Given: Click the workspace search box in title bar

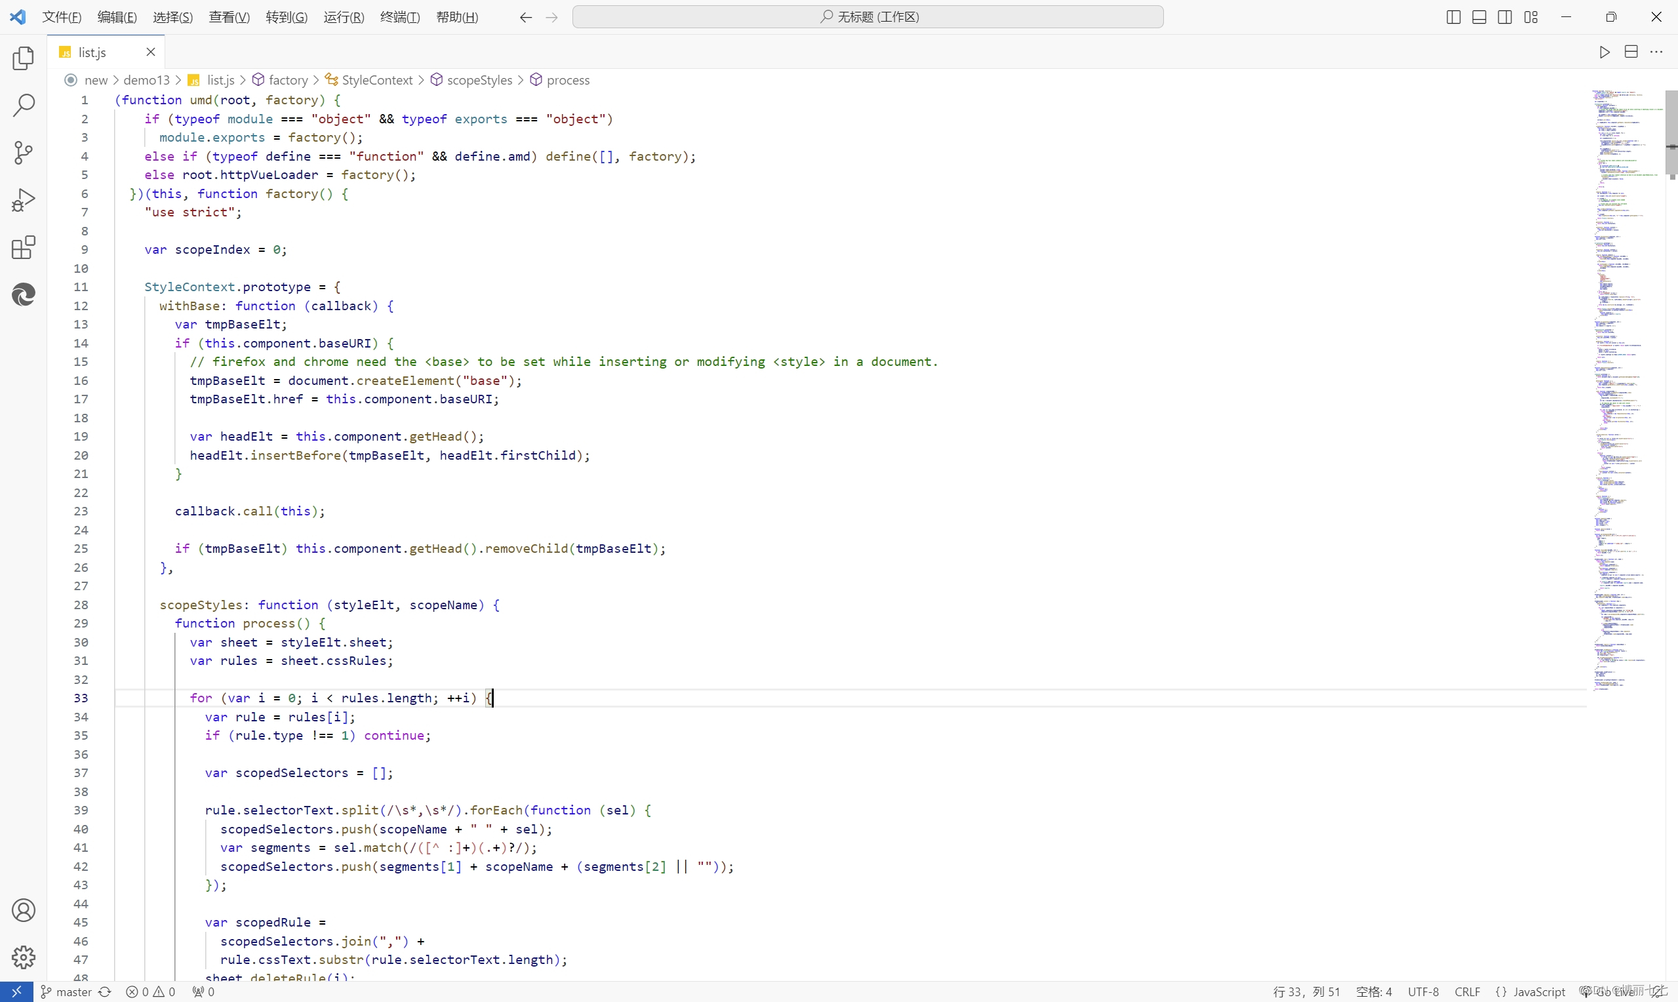Looking at the screenshot, I should click(x=868, y=17).
